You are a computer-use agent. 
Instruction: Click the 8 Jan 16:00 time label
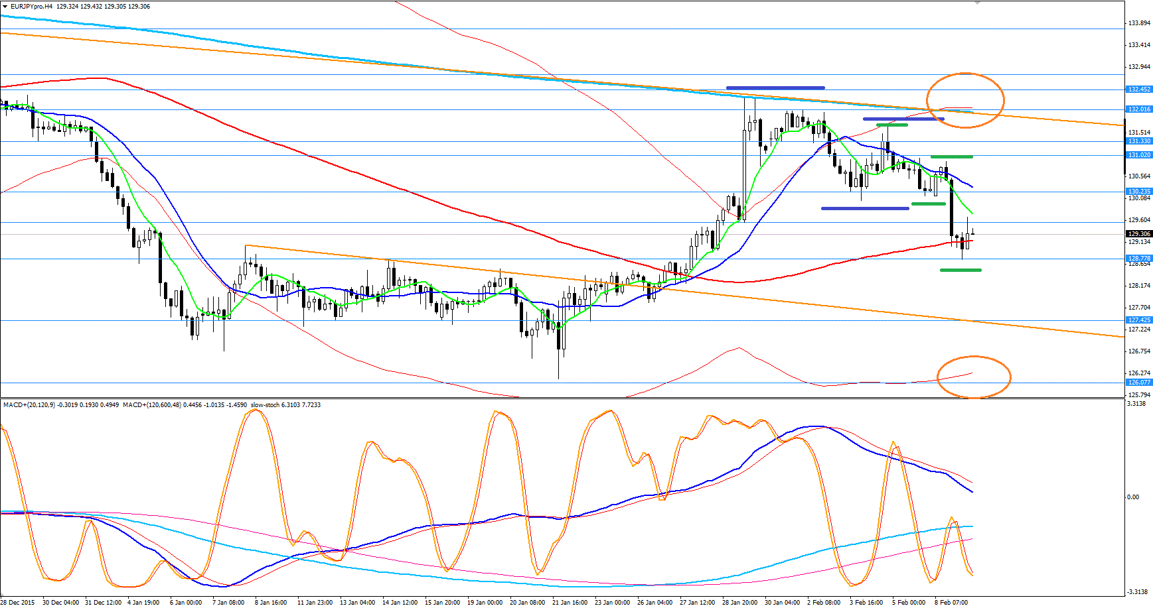(x=270, y=603)
